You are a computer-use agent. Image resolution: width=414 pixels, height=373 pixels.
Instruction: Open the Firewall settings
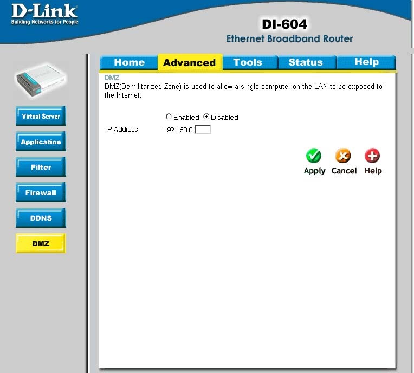[41, 192]
